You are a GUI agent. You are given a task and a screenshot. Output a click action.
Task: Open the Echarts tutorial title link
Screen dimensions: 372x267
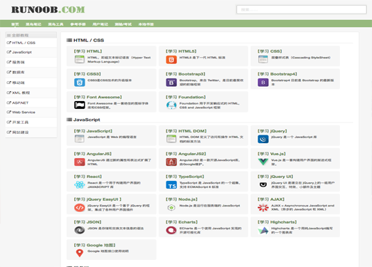tap(181, 222)
